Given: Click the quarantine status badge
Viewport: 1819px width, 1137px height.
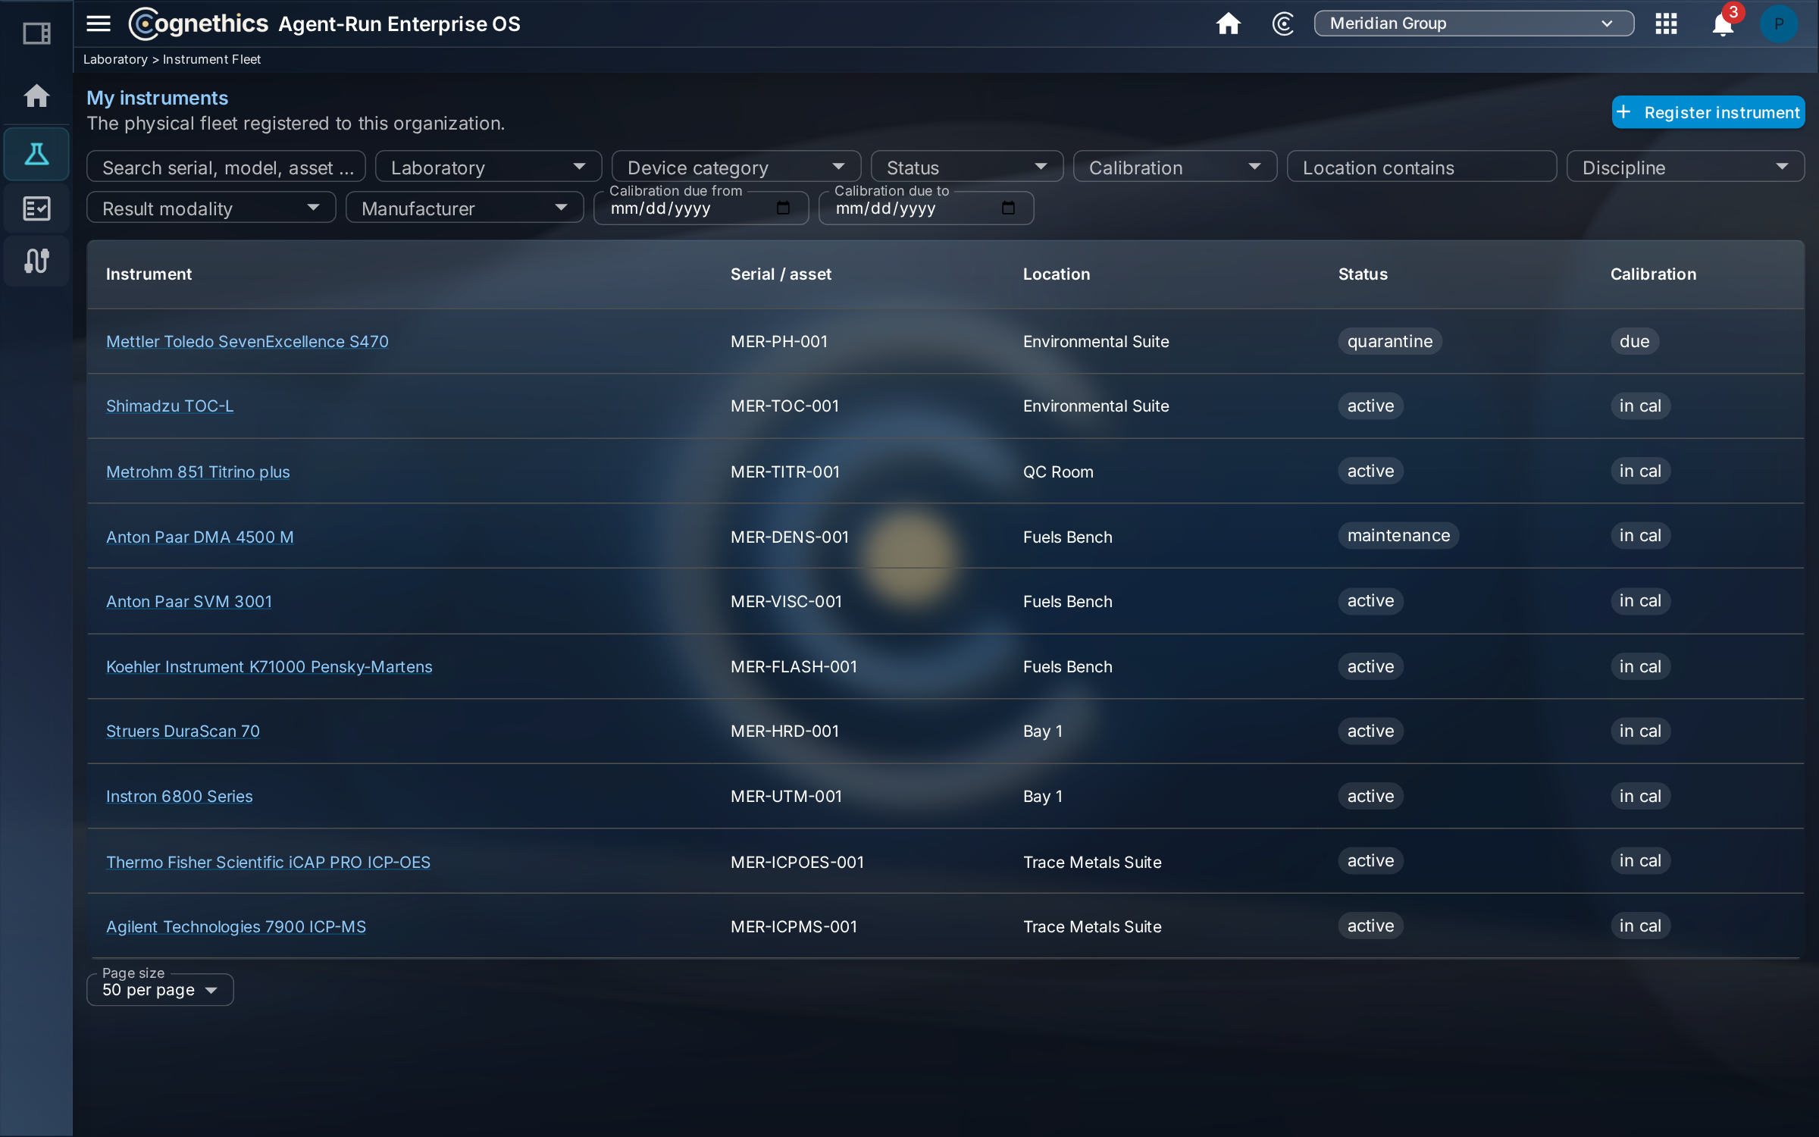Looking at the screenshot, I should point(1390,341).
